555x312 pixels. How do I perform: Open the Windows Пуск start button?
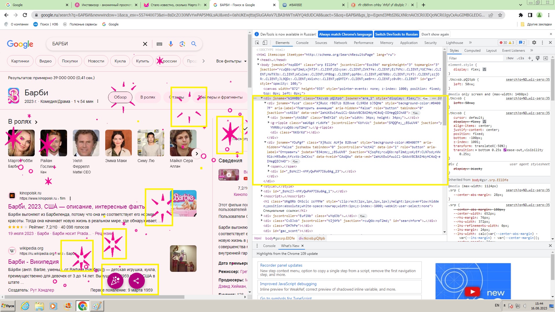(8, 306)
